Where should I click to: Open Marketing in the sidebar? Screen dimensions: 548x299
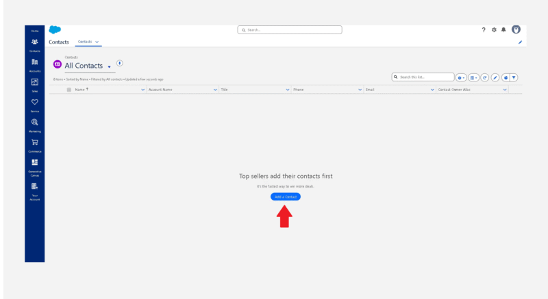(34, 122)
